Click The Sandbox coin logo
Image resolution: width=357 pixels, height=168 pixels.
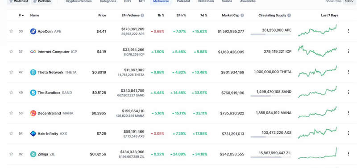pyautogui.click(x=33, y=93)
